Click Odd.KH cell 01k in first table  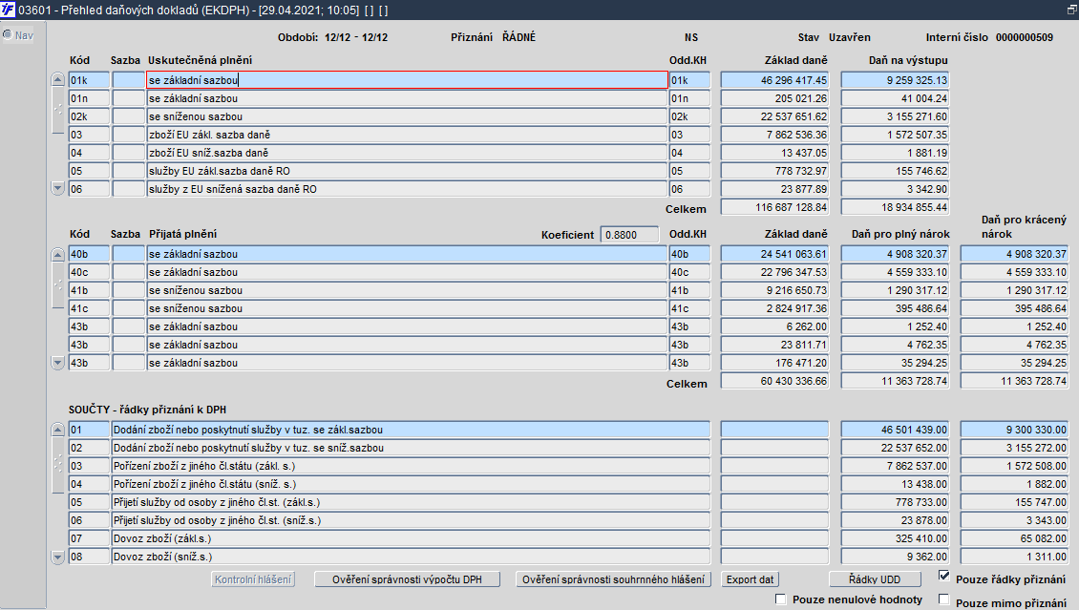point(689,80)
